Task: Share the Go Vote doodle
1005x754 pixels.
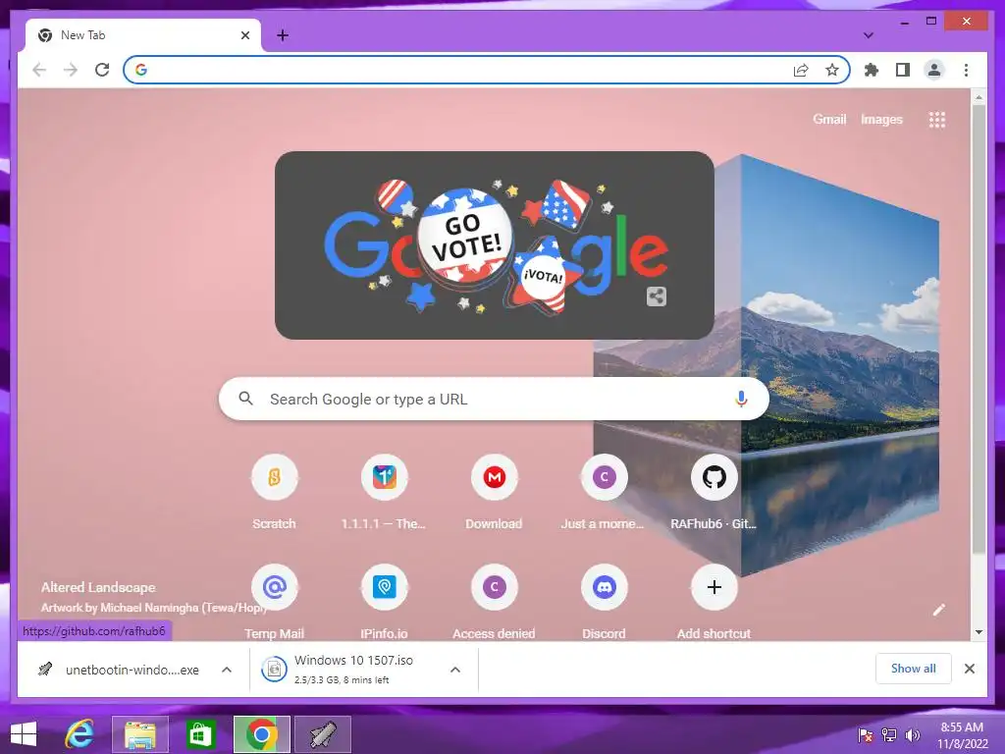Action: 656,296
